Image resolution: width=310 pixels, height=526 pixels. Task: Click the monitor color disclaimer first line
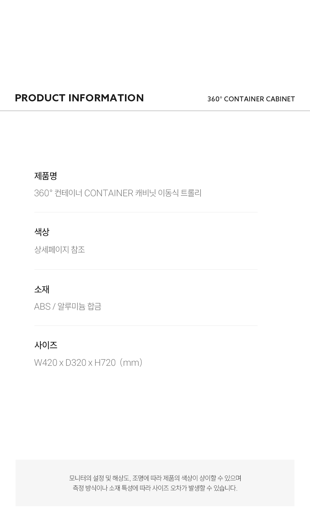(x=155, y=478)
